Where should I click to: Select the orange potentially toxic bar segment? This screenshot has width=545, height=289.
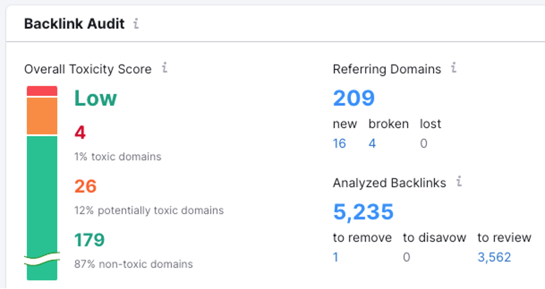(42, 116)
